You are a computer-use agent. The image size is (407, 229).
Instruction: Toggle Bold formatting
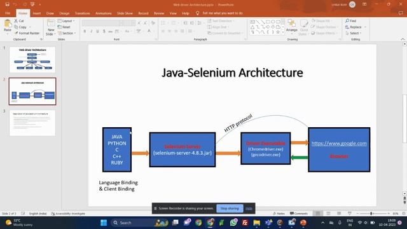click(85, 31)
